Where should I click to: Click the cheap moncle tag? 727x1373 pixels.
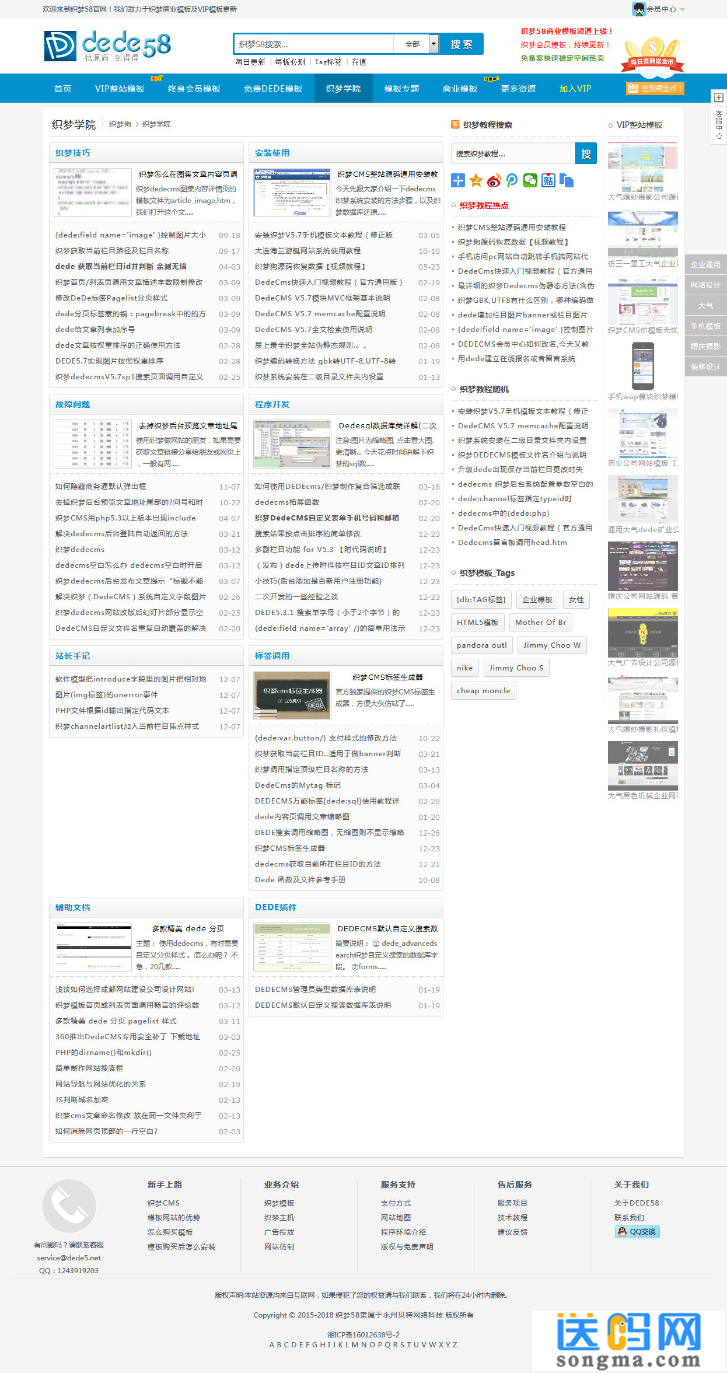(484, 690)
